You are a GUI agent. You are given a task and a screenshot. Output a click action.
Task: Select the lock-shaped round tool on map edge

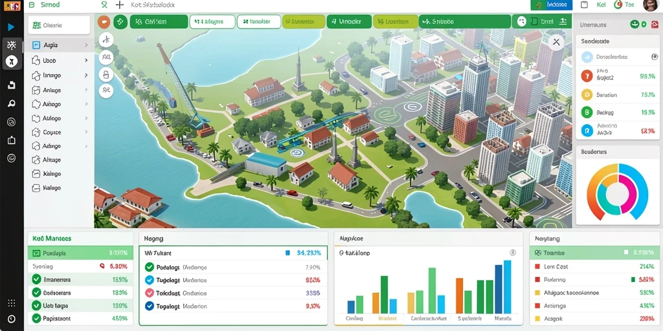tap(106, 75)
